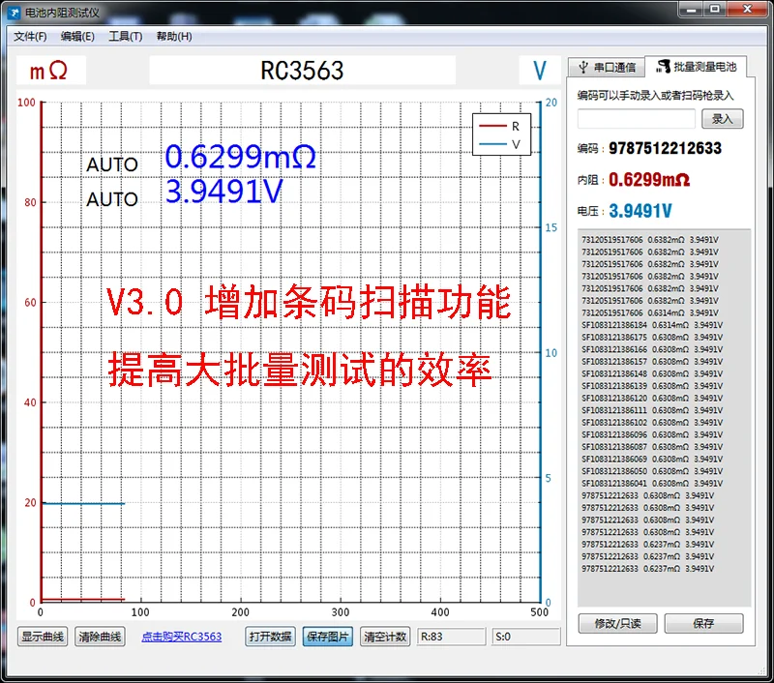Click the app icon in the title bar
Viewport: 774px width, 683px height.
(14, 13)
